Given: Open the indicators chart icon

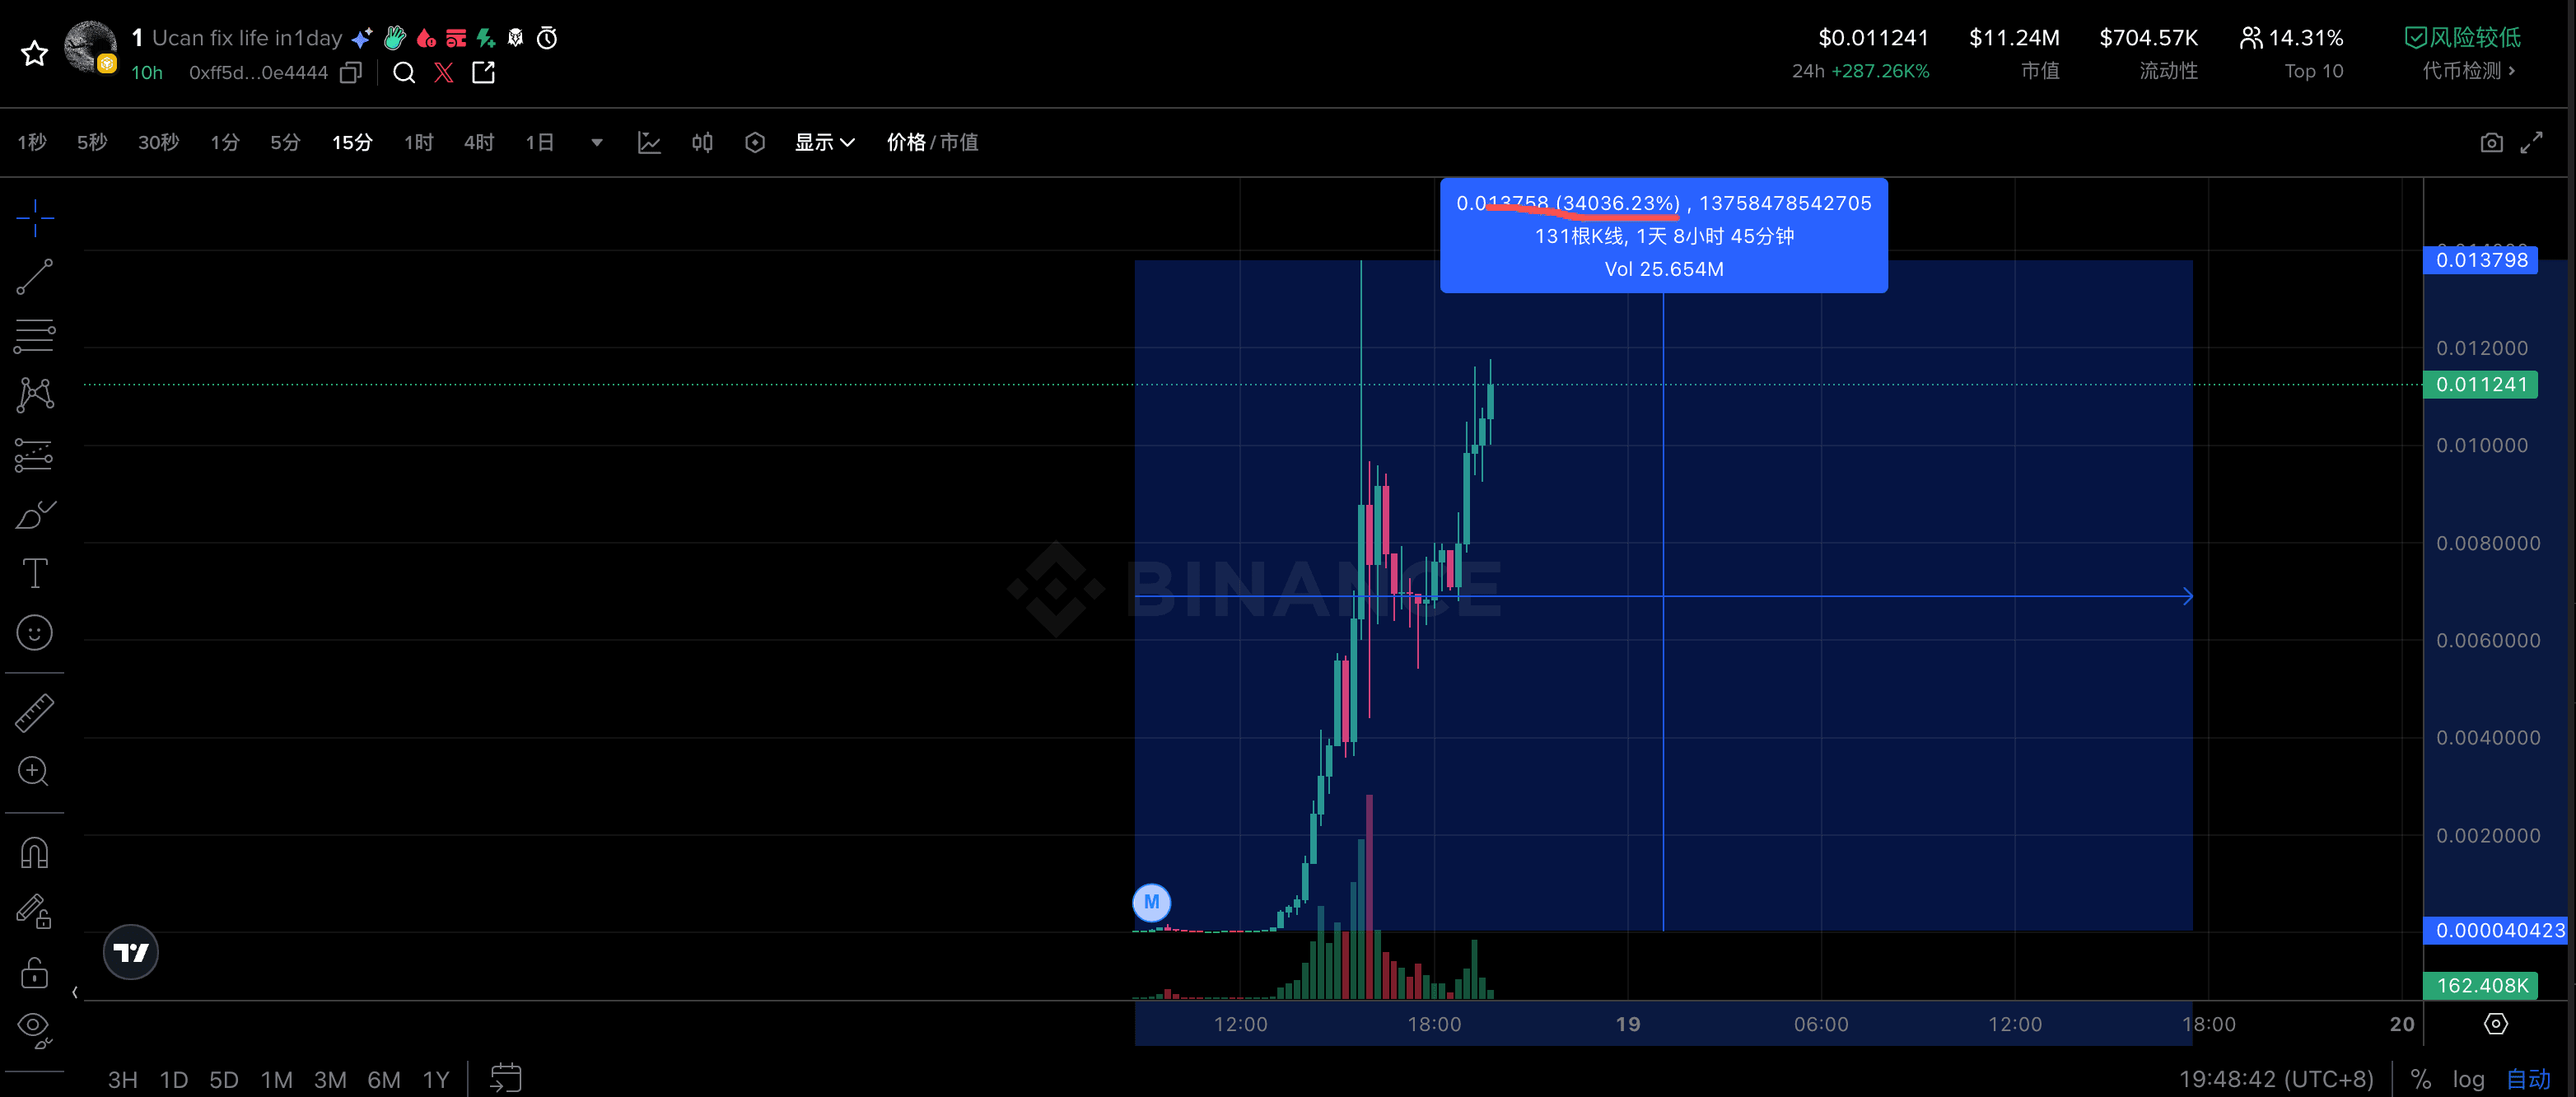Looking at the screenshot, I should coord(649,143).
